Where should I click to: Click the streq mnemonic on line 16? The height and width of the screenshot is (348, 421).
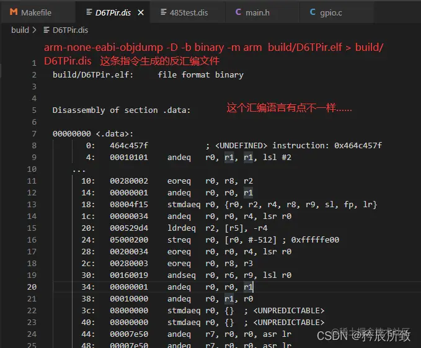179,240
